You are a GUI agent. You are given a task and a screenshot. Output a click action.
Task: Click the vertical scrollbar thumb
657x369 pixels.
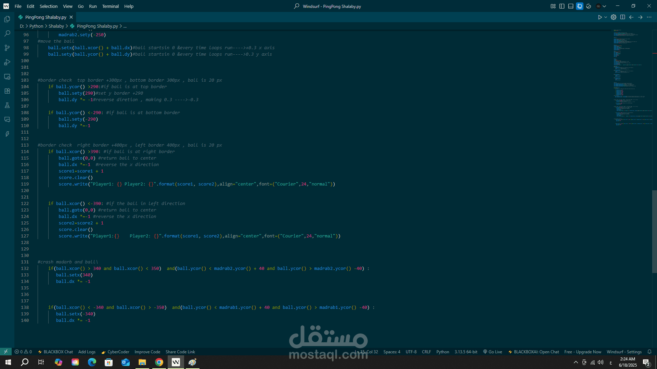pos(654,231)
